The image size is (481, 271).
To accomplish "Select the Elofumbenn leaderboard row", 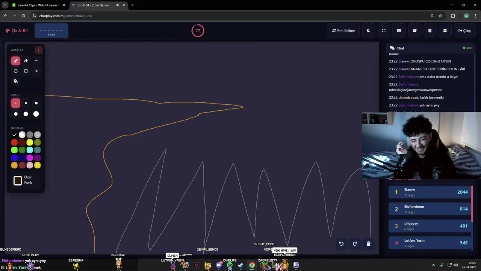I will pos(430,209).
